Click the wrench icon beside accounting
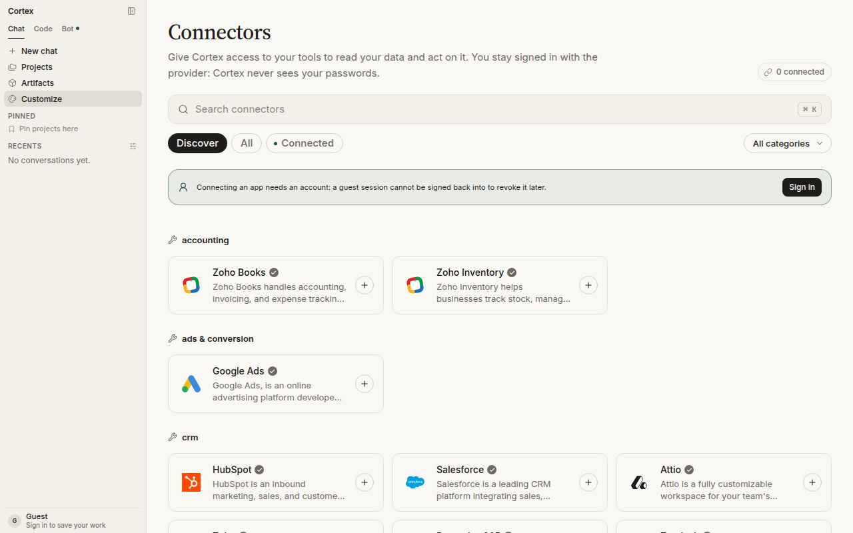Screen dimensions: 853x533 click(x=173, y=240)
